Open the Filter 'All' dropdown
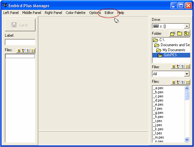The image size is (194, 147). (187, 74)
